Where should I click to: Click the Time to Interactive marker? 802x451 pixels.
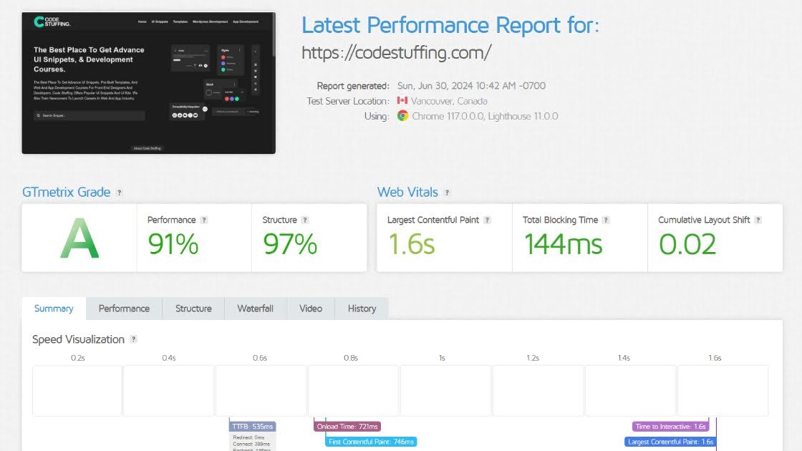pyautogui.click(x=671, y=426)
